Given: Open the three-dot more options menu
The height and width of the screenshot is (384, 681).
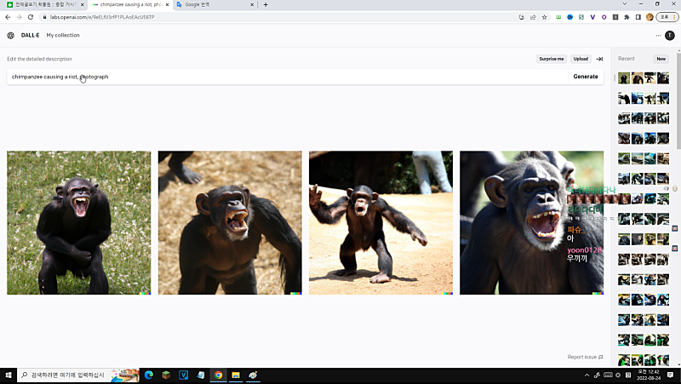Looking at the screenshot, I should 658,35.
